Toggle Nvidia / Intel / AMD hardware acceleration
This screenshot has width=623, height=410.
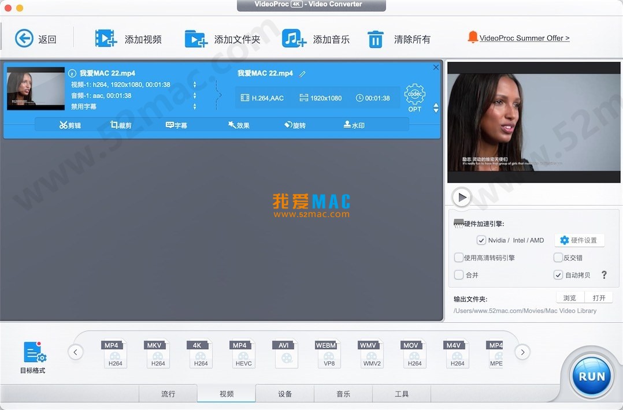click(x=481, y=240)
